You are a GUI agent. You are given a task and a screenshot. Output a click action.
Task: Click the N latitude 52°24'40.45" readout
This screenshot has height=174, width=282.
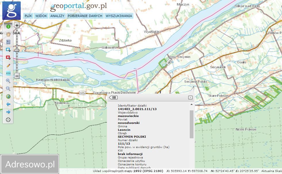[x=222, y=171]
